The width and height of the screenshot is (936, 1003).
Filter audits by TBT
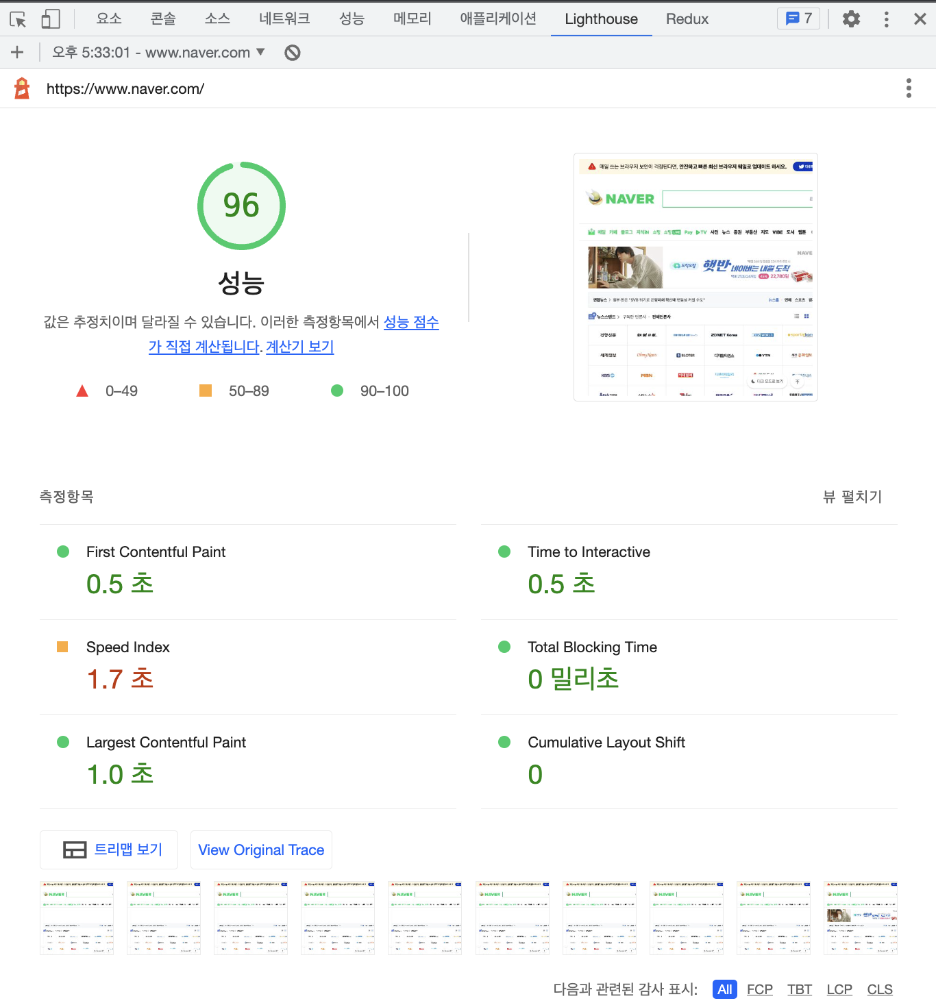coord(800,989)
